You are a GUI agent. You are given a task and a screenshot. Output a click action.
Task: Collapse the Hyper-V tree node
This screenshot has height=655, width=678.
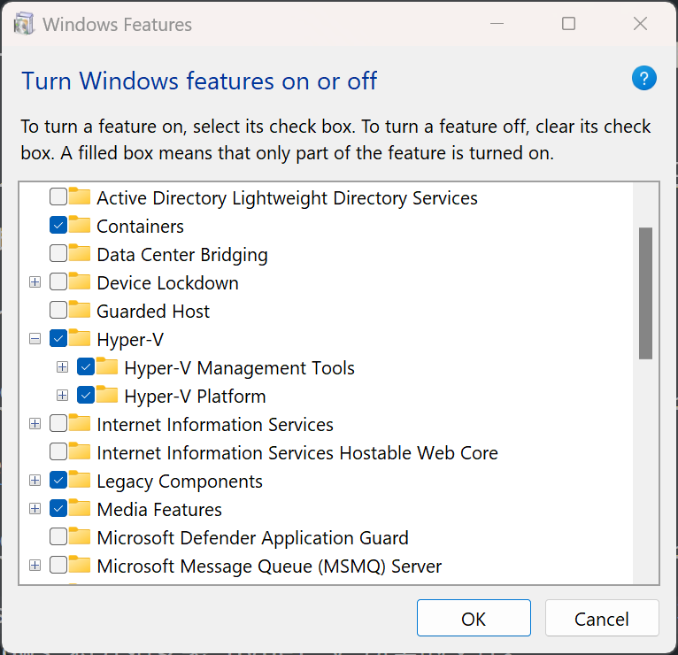coord(35,339)
